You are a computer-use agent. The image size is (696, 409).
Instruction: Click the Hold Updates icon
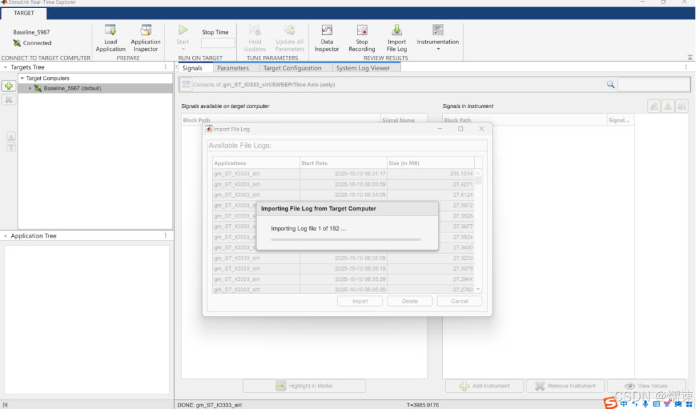(x=255, y=30)
